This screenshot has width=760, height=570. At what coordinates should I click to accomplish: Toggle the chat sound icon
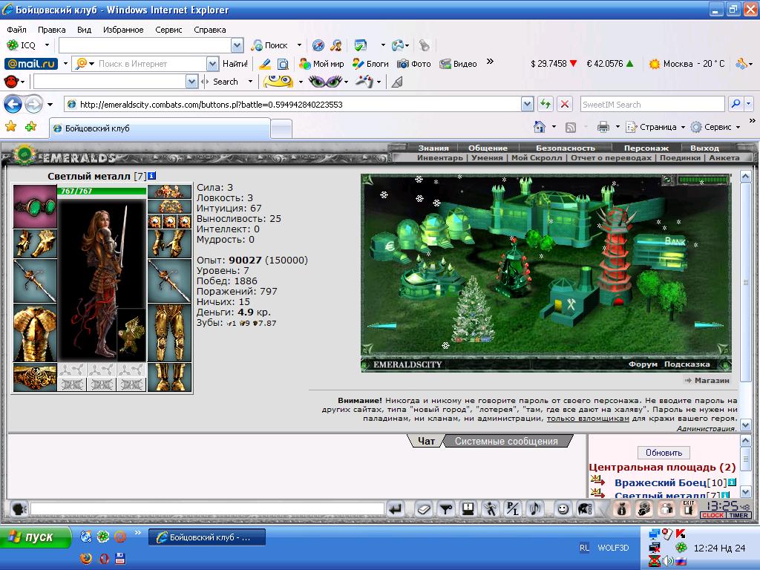[x=535, y=509]
